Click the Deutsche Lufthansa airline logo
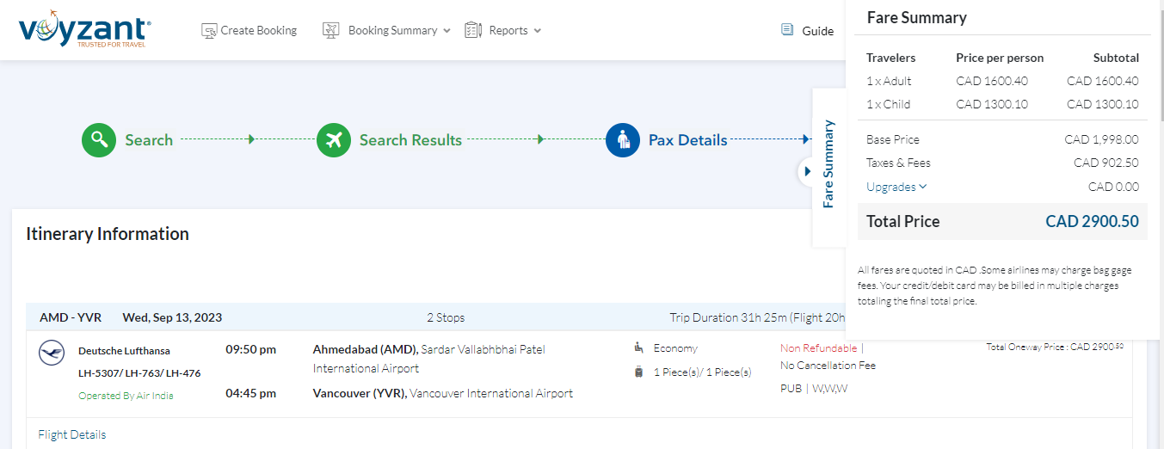This screenshot has height=449, width=1164. tap(52, 353)
